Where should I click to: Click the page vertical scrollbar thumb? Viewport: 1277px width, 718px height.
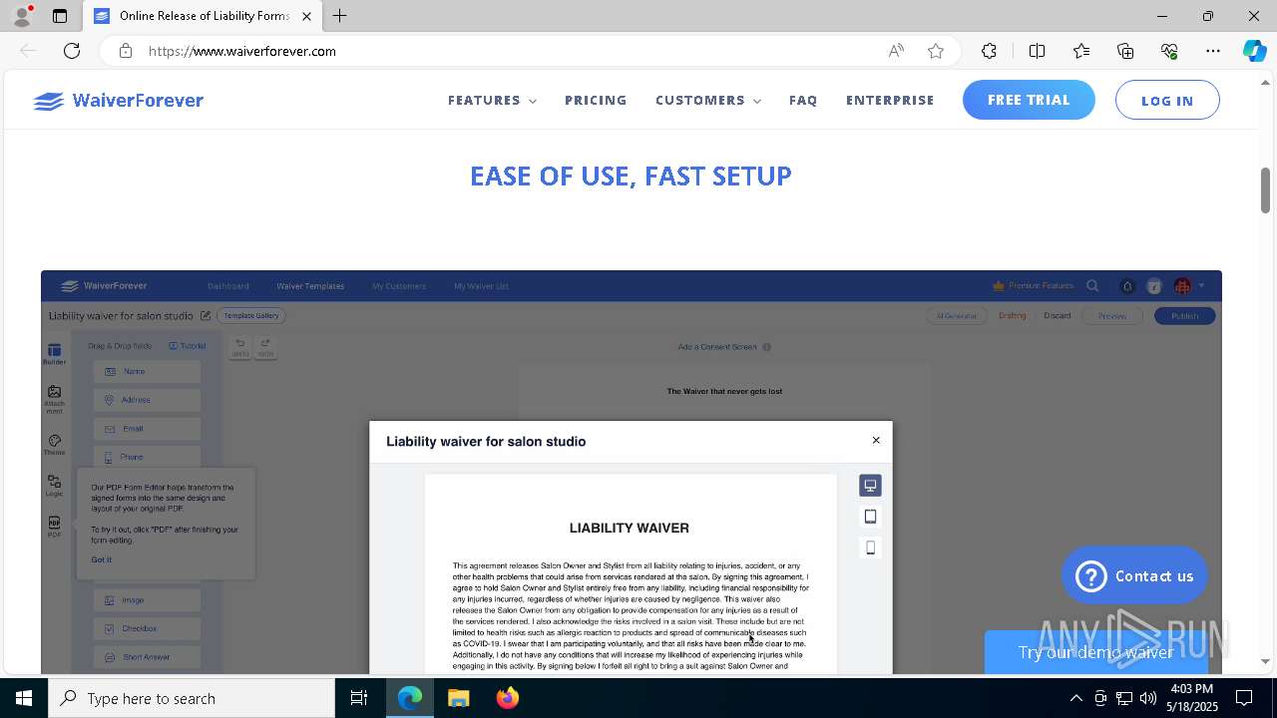[1265, 189]
